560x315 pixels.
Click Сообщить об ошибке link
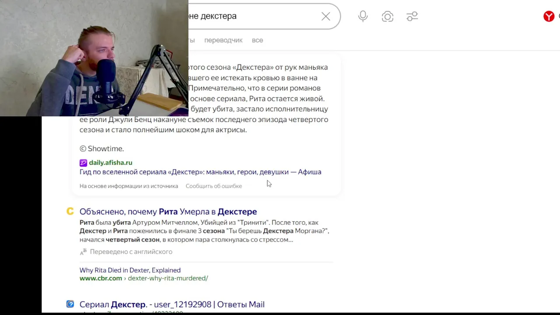click(x=213, y=186)
